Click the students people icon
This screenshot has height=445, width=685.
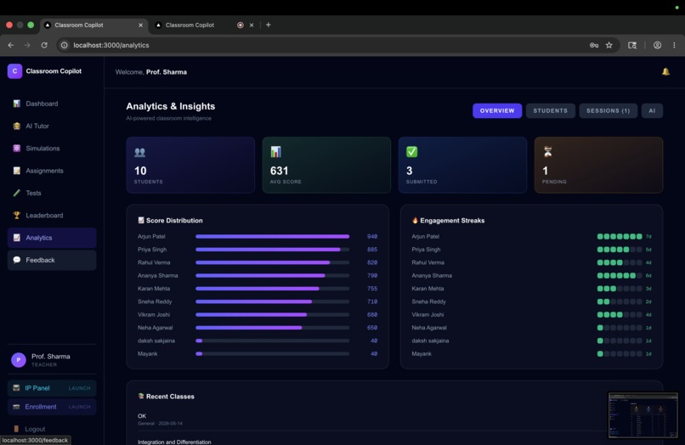click(x=139, y=152)
